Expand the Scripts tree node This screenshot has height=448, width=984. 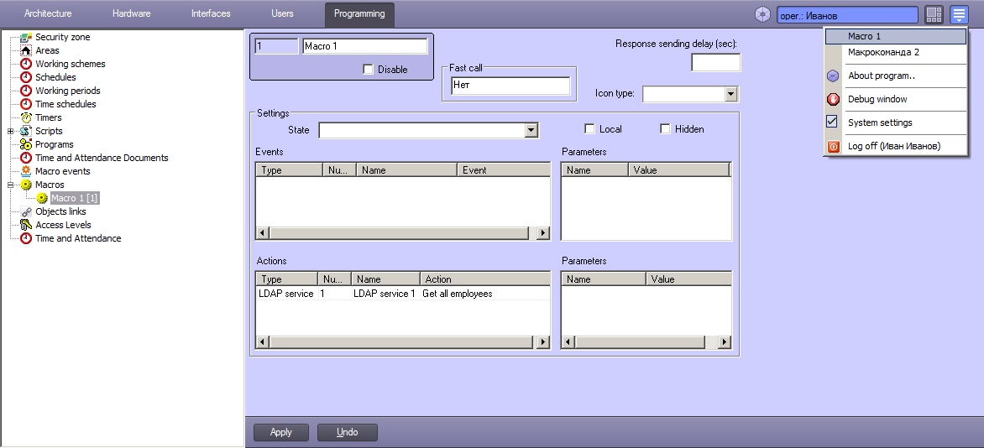pyautogui.click(x=10, y=131)
